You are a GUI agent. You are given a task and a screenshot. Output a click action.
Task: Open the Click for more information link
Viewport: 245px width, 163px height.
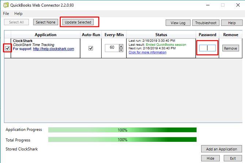click(x=147, y=52)
